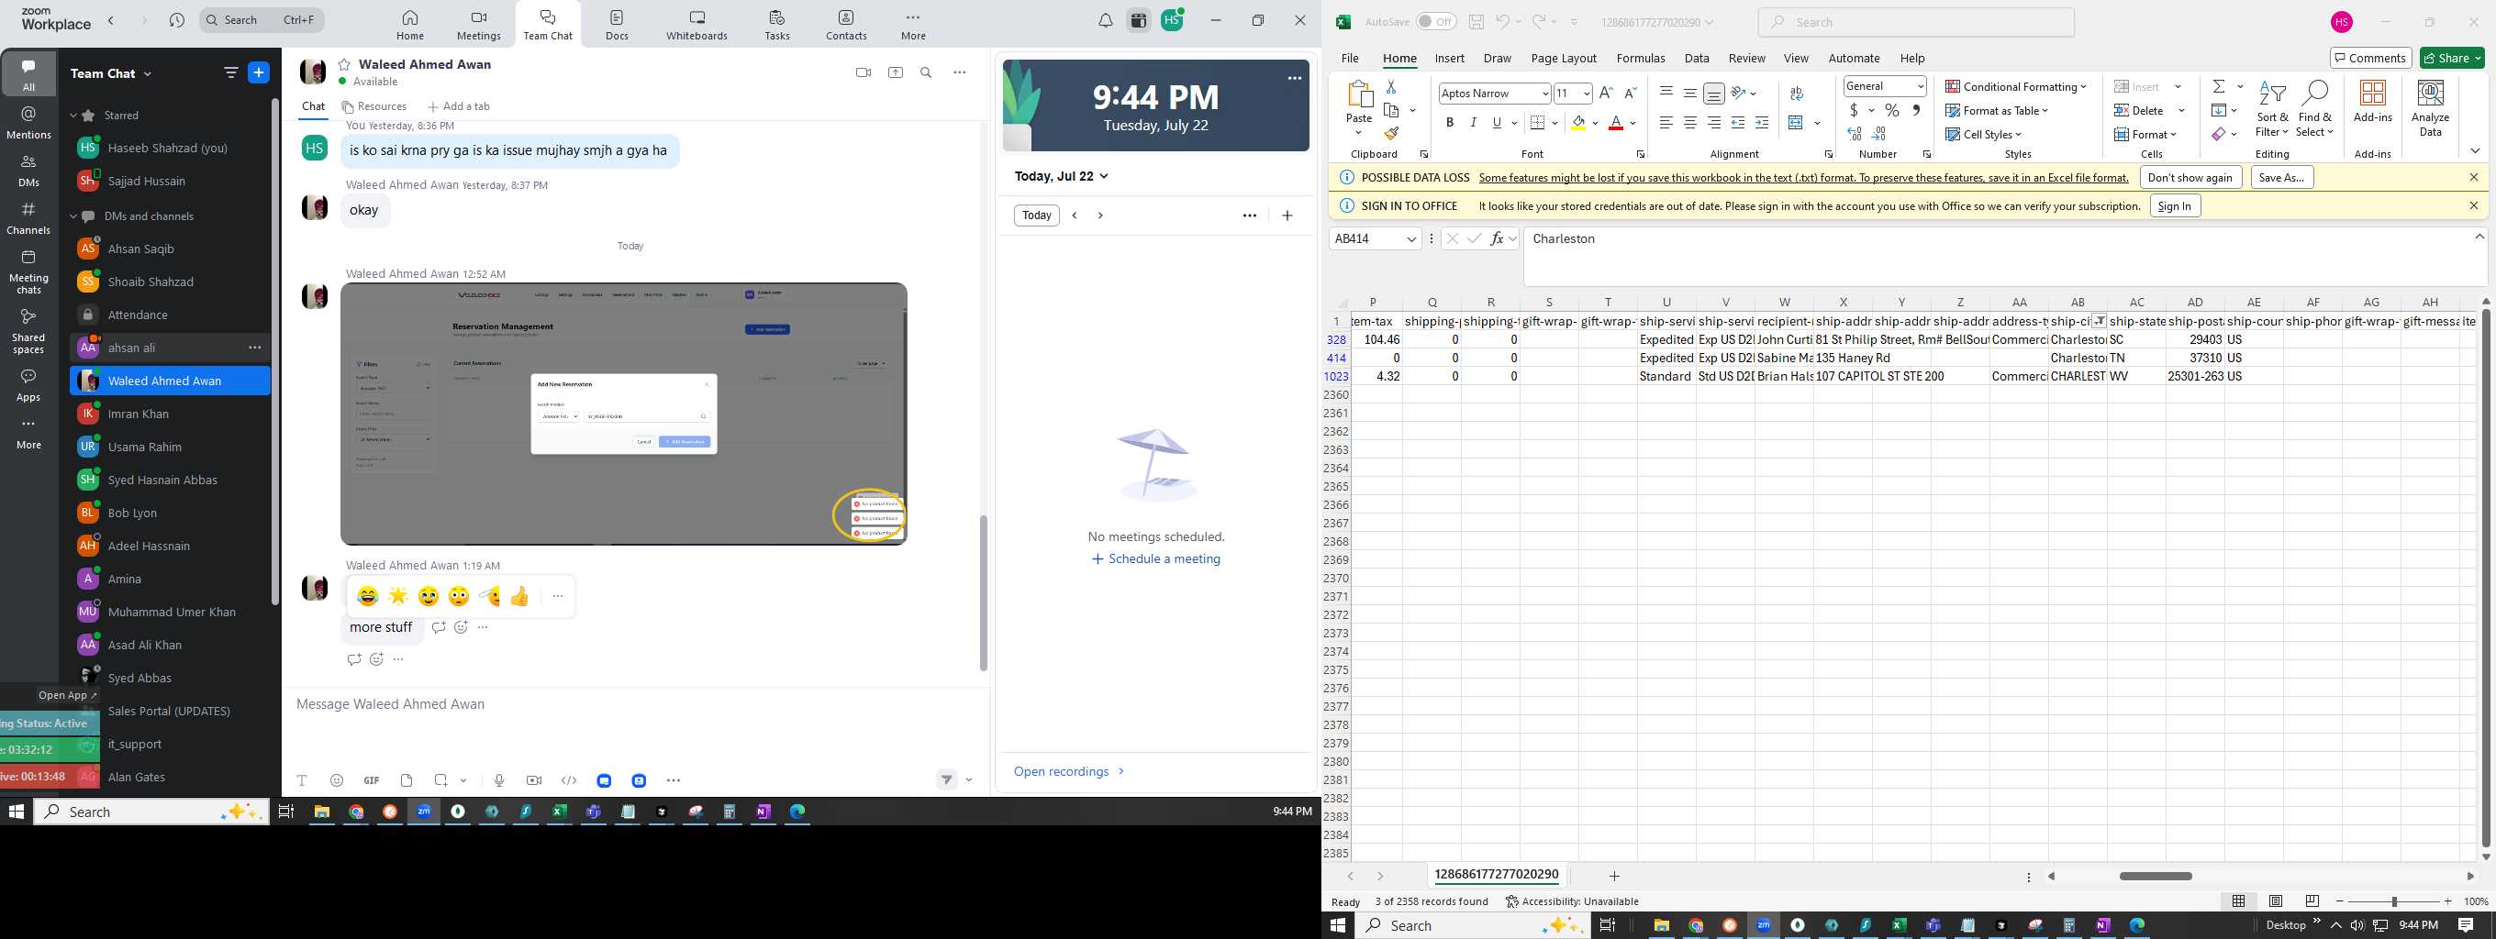Toggle Center alignment in Excel
The height and width of the screenshot is (939, 2496).
click(1689, 123)
